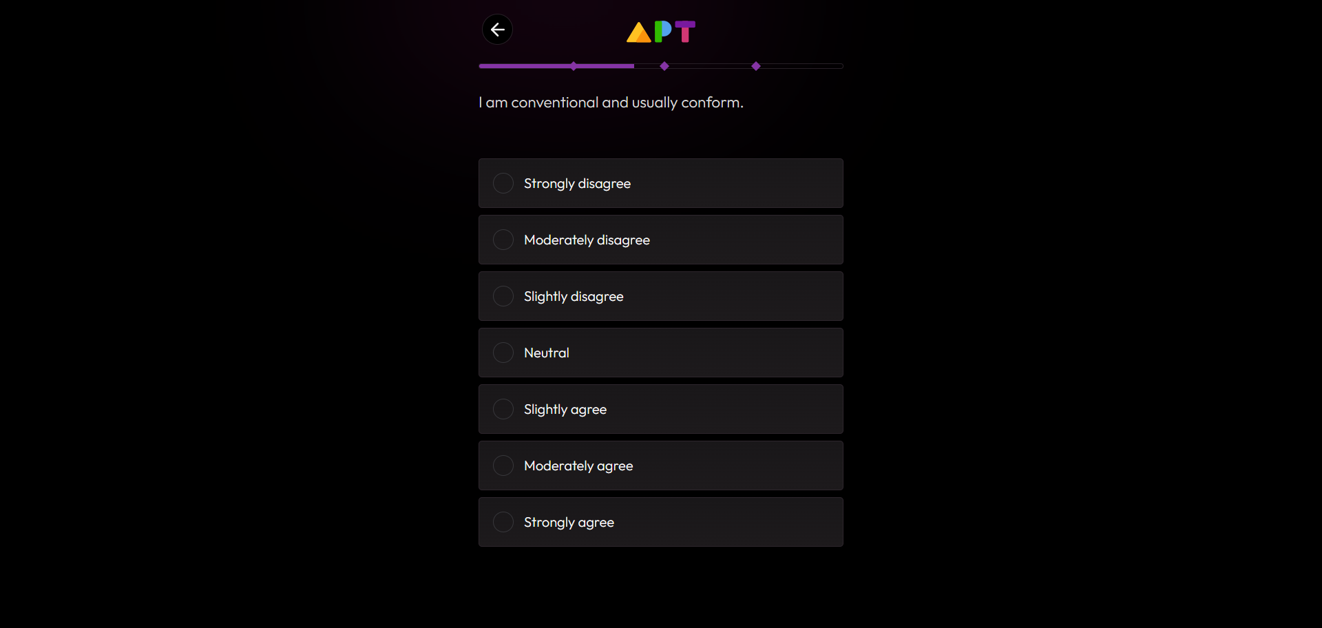Click the yellow triangle A in logo

[x=638, y=32]
